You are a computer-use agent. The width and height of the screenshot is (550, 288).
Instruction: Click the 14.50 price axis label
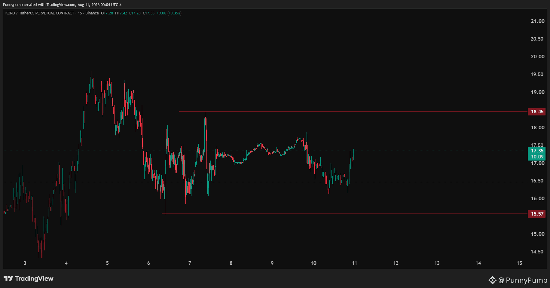[x=537, y=252]
